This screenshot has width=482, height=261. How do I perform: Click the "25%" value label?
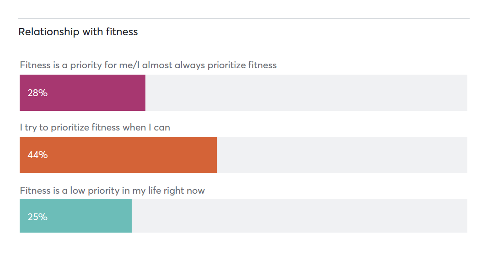click(37, 217)
